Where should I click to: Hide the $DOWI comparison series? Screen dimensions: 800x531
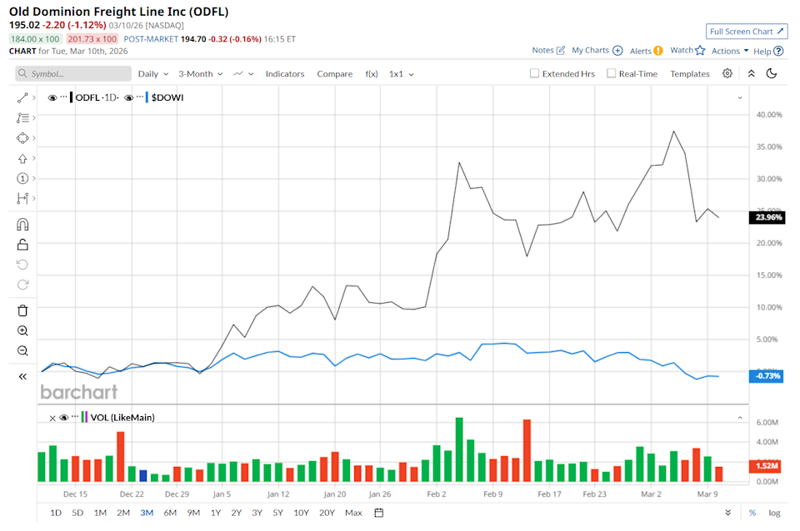tap(129, 97)
